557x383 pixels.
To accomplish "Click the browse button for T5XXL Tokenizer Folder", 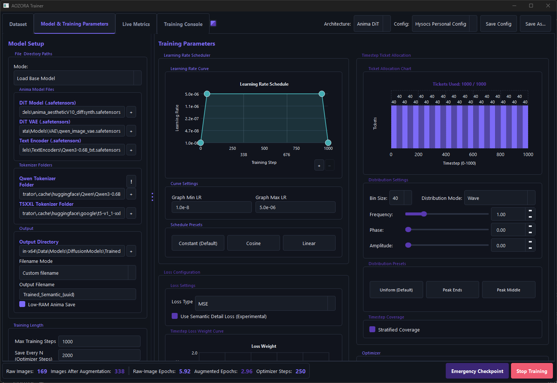I will click(131, 213).
